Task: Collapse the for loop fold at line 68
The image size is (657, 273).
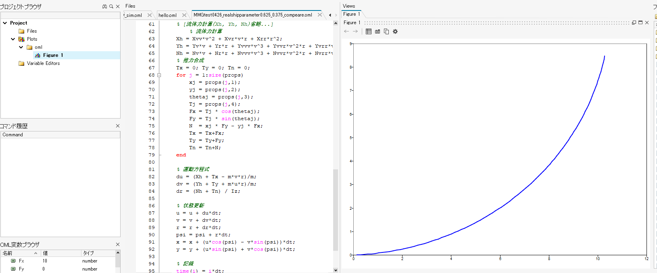Action: point(159,75)
